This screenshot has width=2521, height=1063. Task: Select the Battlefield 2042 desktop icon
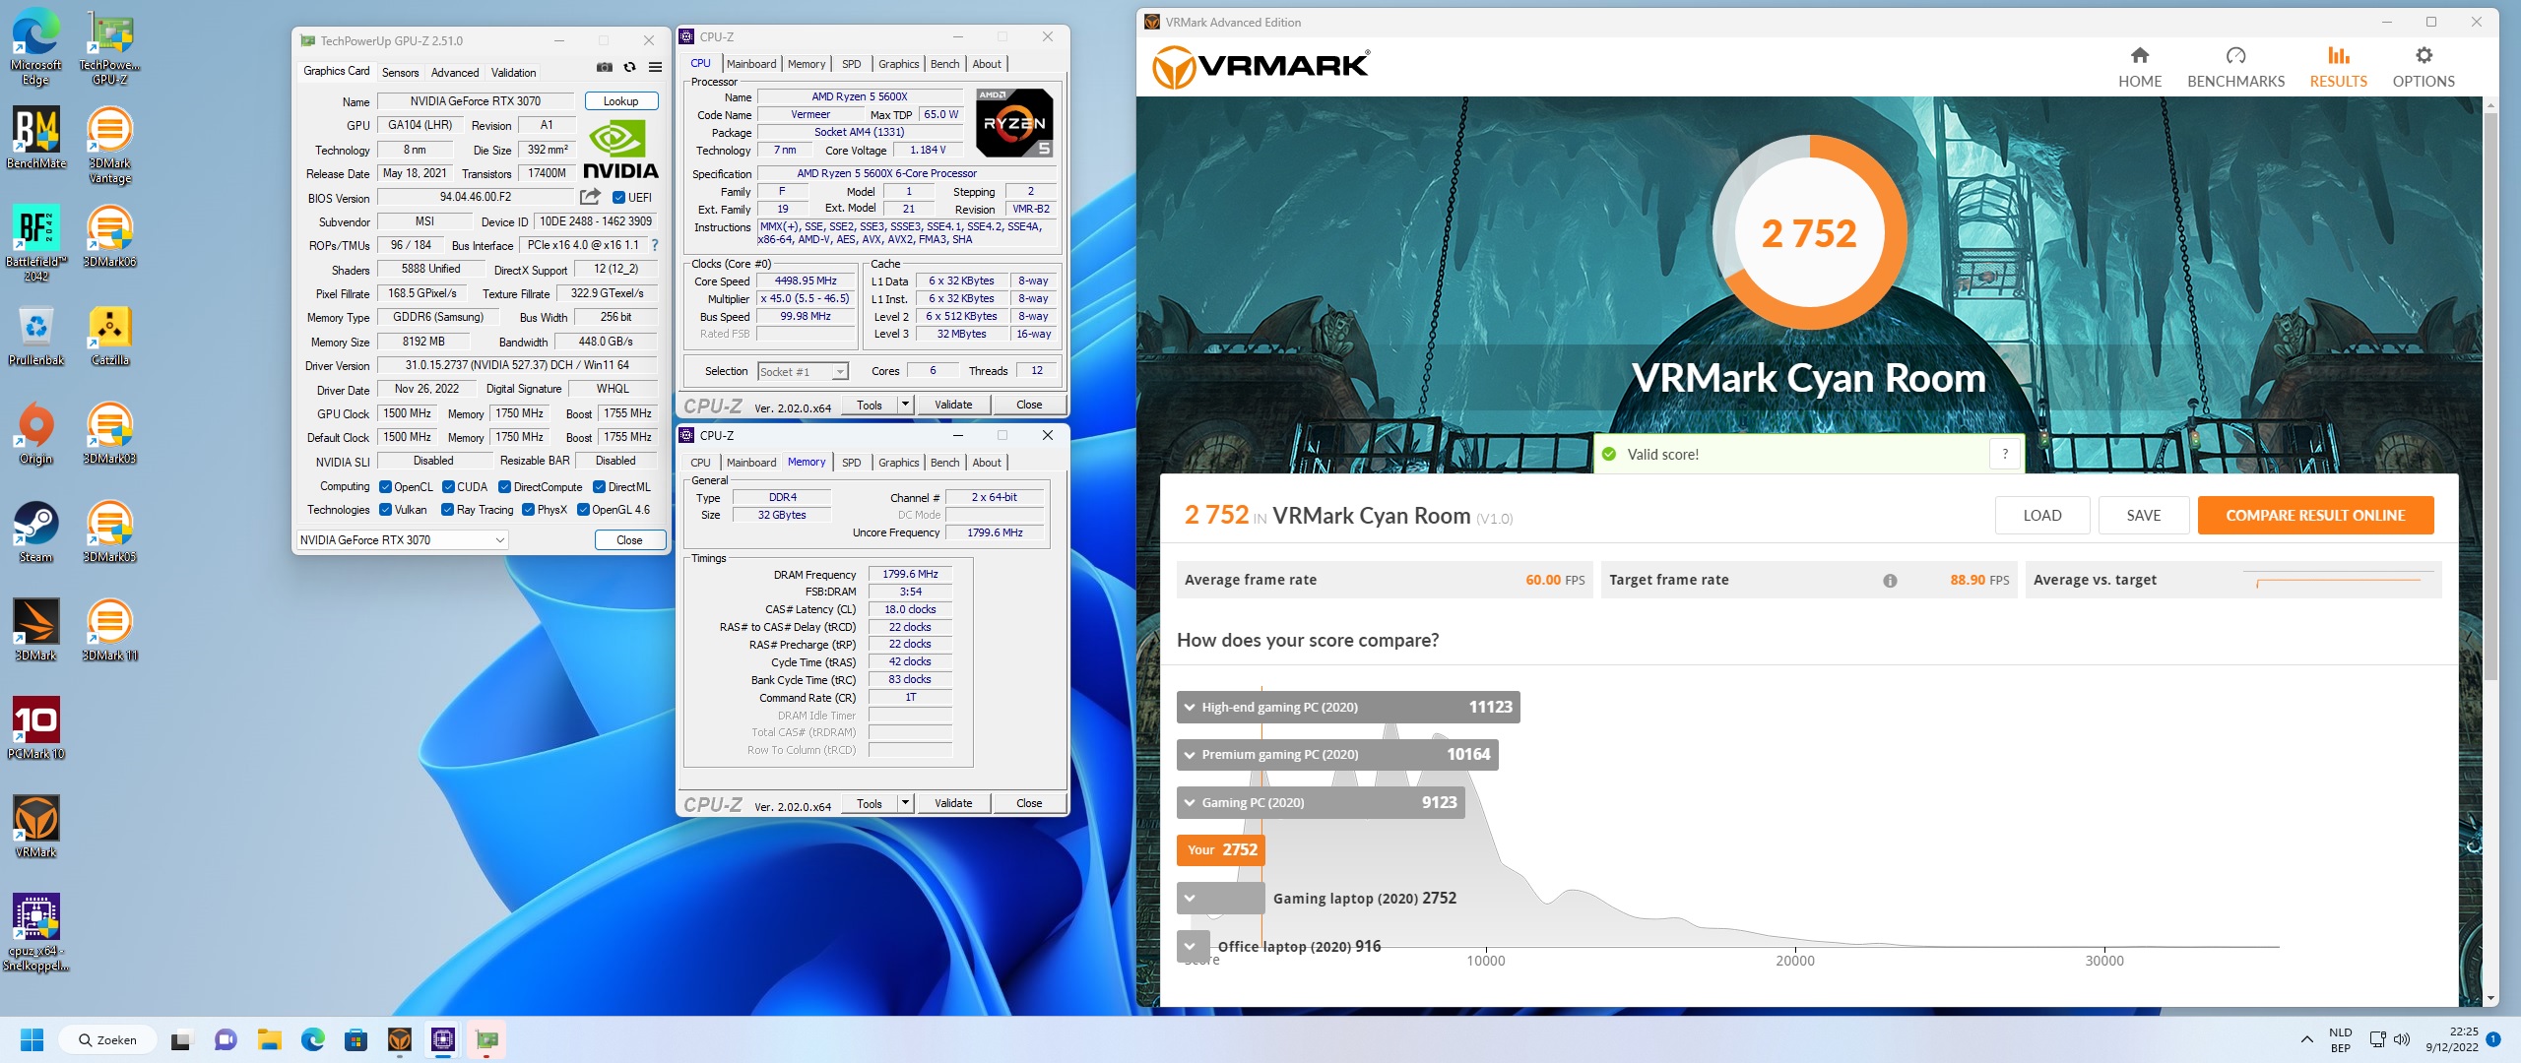pyautogui.click(x=35, y=243)
